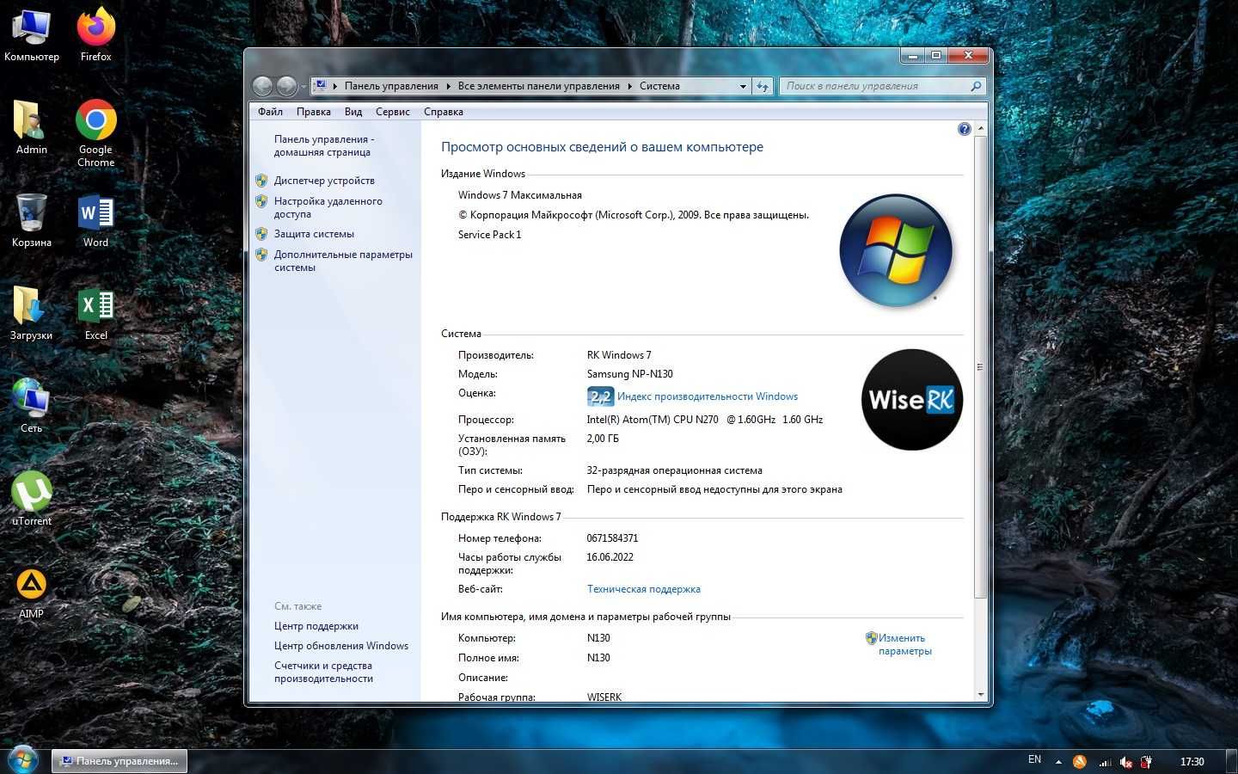Select the phone number 0671584371
The image size is (1238, 774).
612,538
